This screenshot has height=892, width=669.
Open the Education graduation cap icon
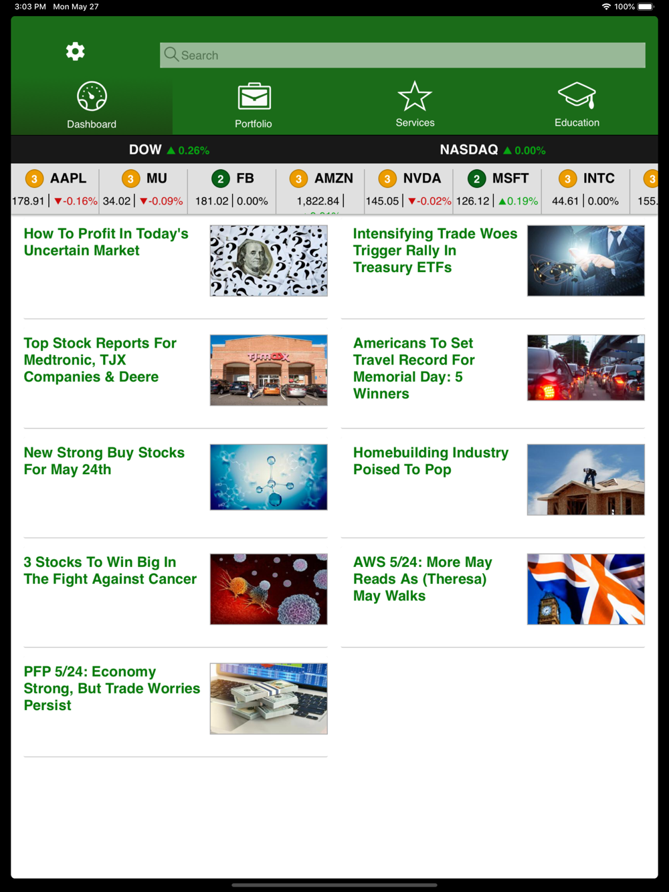click(577, 96)
